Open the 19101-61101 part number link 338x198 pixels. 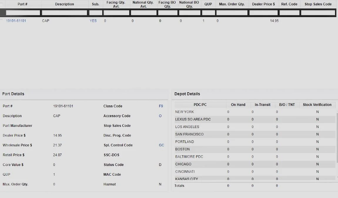tap(16, 21)
